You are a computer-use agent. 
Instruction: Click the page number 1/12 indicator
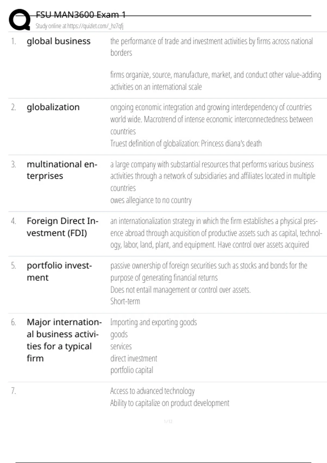coord(168,421)
